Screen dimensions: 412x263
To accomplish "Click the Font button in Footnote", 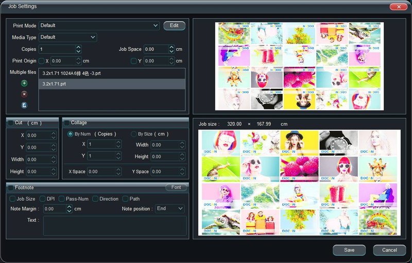I will (176, 187).
